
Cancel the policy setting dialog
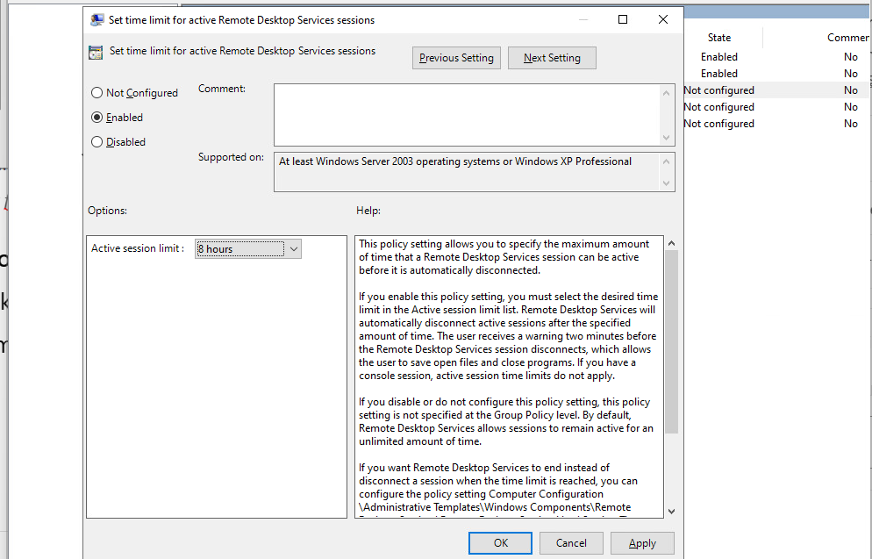click(571, 543)
